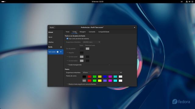Image resolution: width=195 pixels, height=109 pixels.
Task: Switch to the Texto tab
Action: (x=68, y=32)
